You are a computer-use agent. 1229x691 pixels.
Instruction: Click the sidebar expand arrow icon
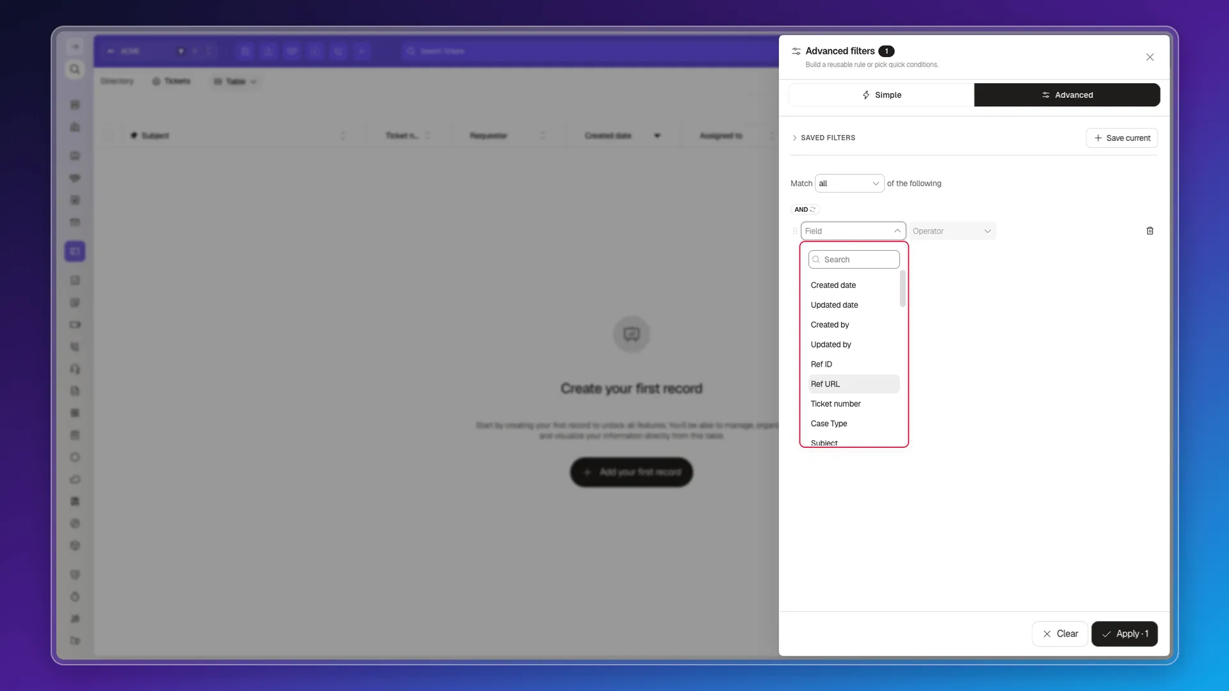75,47
